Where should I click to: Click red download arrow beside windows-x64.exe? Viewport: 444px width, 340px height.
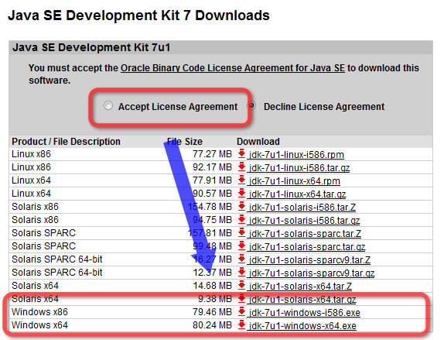tap(241, 324)
